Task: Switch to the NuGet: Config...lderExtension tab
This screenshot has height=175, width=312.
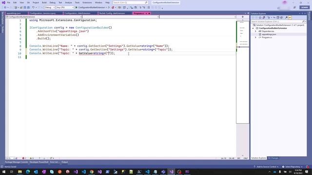Action: [112, 13]
